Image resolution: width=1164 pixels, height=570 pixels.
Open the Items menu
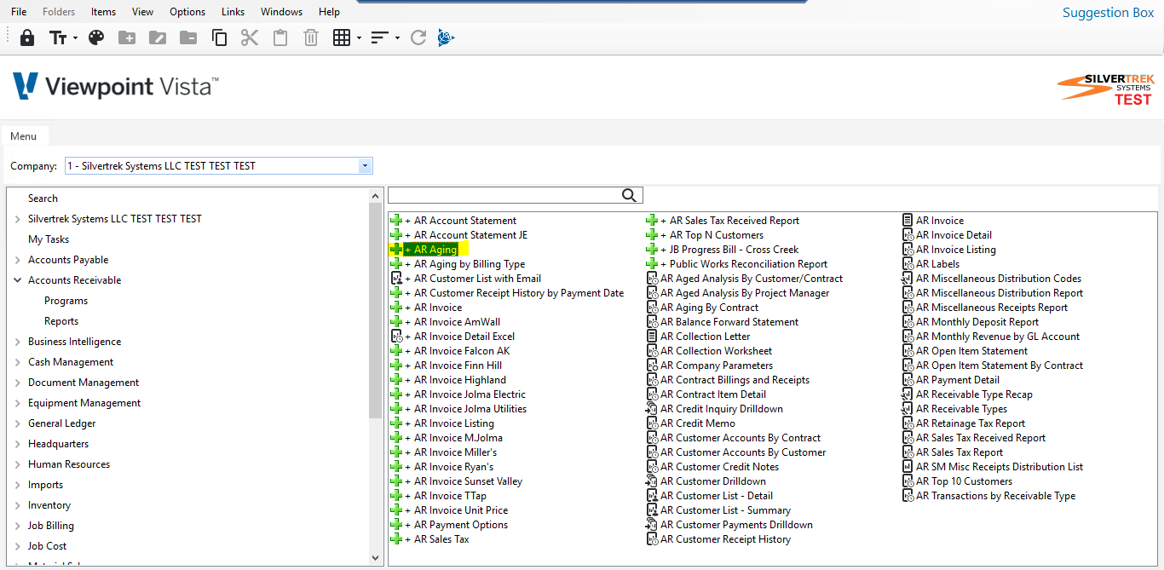pos(103,12)
